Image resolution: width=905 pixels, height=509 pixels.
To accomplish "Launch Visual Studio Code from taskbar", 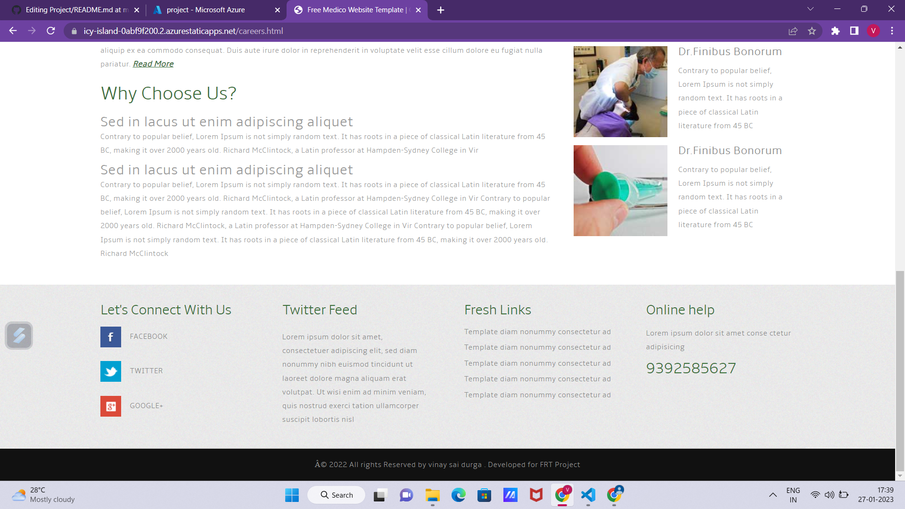I will point(587,495).
